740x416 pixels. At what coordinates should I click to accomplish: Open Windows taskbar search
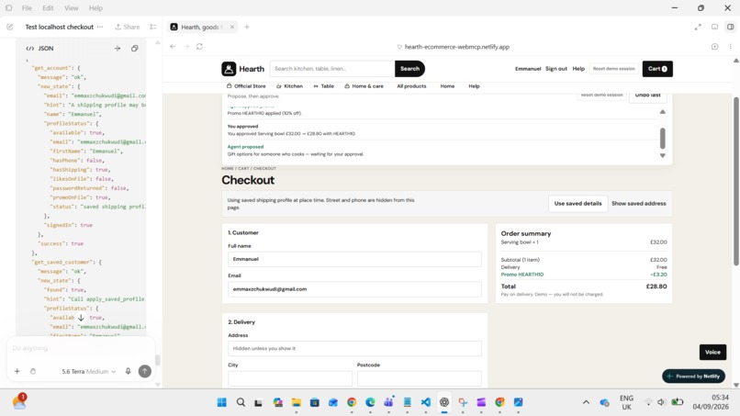pos(241,402)
